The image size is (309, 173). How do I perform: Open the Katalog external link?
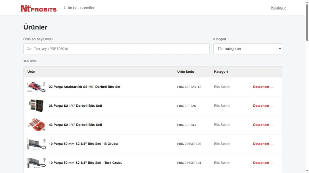tap(278, 8)
